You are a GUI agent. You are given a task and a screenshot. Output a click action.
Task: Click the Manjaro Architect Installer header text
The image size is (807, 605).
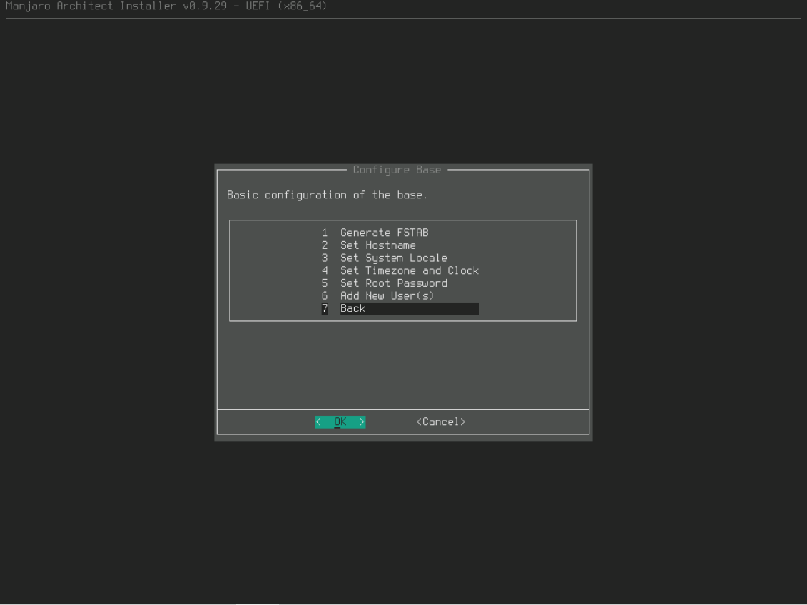(166, 6)
